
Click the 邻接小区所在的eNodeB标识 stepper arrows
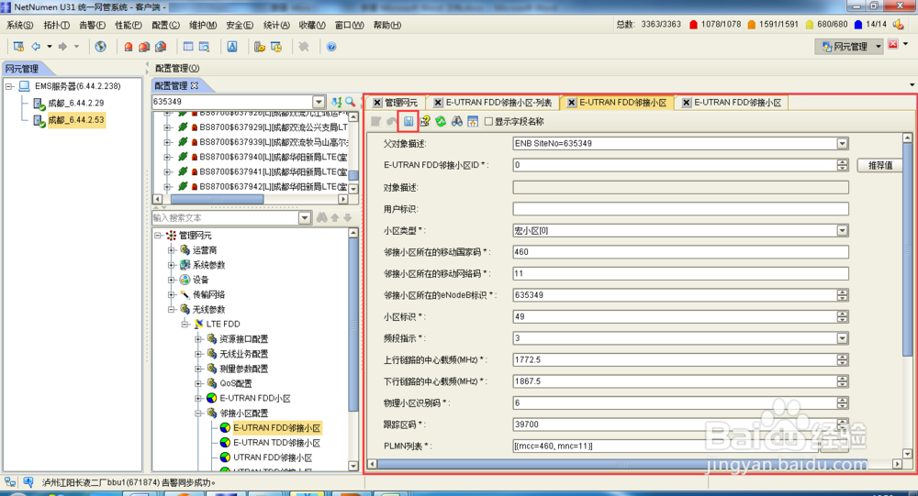click(843, 295)
